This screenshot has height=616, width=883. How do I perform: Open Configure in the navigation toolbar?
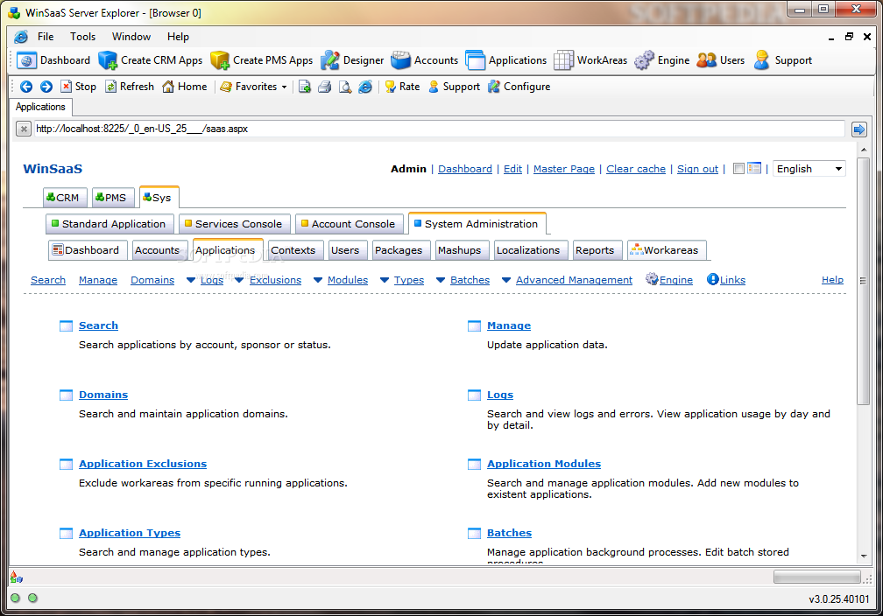click(519, 87)
